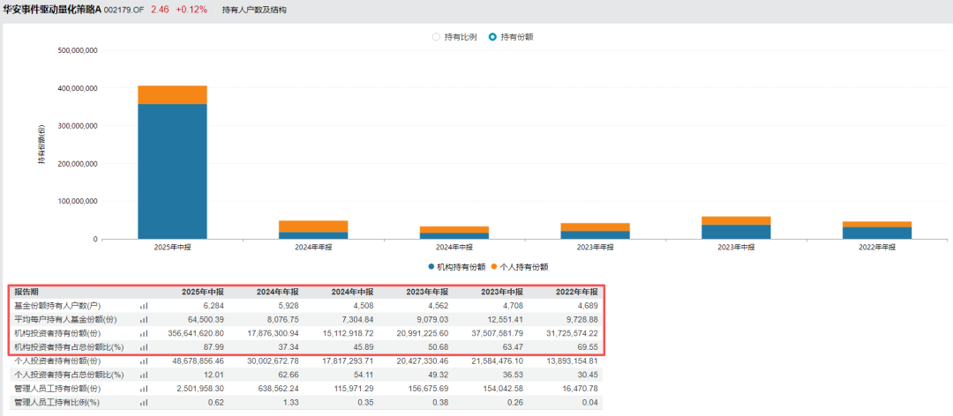Open chart icon for 平均每户持有人基金份额(份) row
Viewport: 953px width, 416px height.
click(x=144, y=319)
